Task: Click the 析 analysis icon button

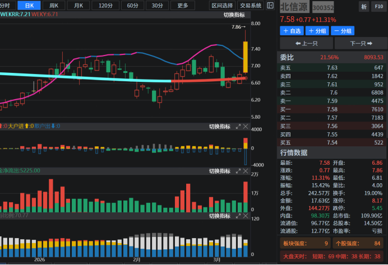Action: [x=364, y=7]
